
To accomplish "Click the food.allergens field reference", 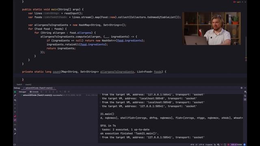I will (80, 33).
